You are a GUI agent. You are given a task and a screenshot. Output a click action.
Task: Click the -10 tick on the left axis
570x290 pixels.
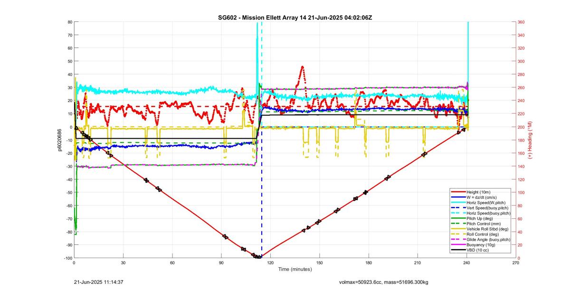68,140
